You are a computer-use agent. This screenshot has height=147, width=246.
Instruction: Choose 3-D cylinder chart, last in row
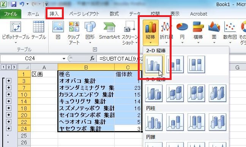[x=218, y=122]
